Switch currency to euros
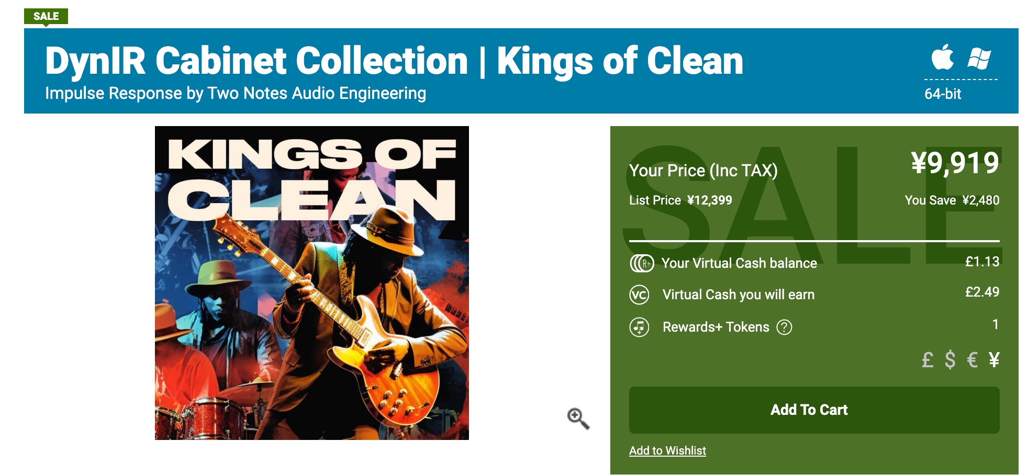The image size is (1028, 475). click(973, 360)
